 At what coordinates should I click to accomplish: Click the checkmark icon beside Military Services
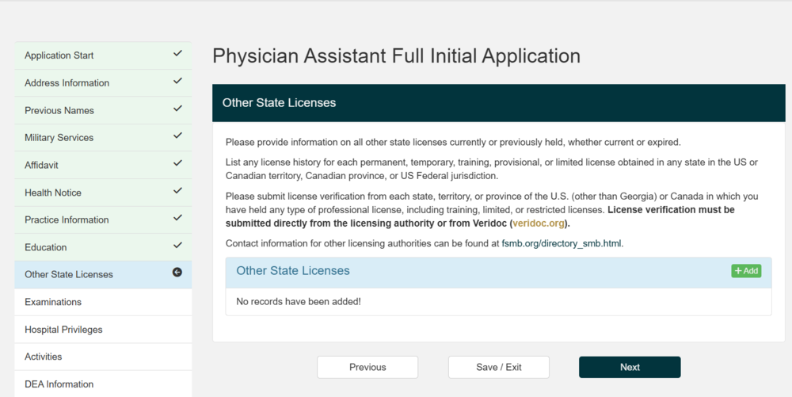coord(177,136)
